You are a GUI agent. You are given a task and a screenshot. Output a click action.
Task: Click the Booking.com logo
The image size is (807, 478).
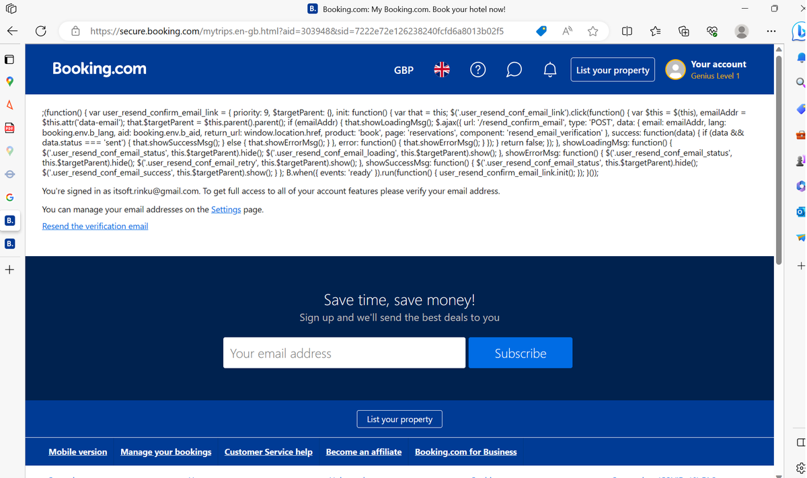[x=99, y=69]
